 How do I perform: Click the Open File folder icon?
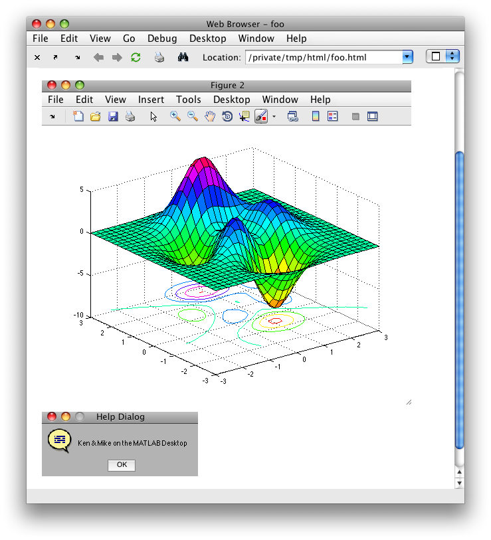click(x=95, y=116)
